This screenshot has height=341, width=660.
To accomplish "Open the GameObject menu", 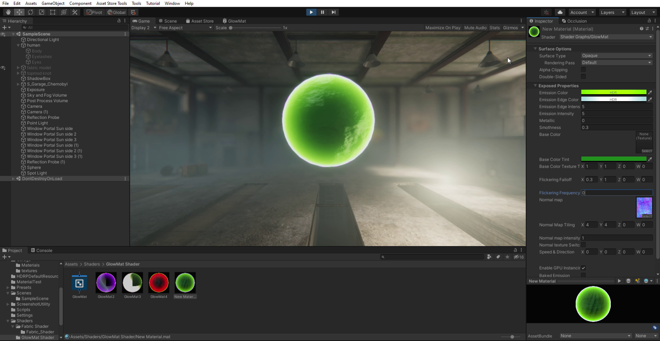I will pos(53,3).
